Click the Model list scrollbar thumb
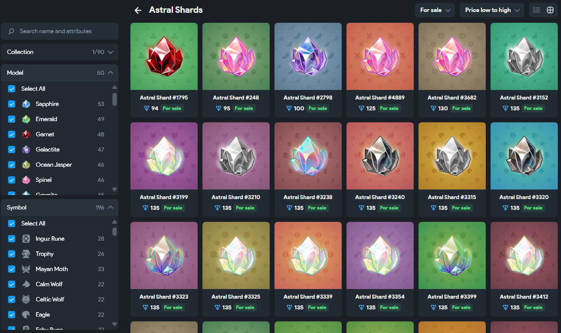The height and width of the screenshot is (333, 561). 115,99
